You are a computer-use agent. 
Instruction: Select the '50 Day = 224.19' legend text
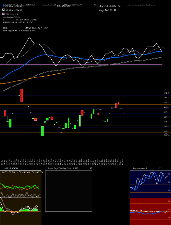pos(14,10)
